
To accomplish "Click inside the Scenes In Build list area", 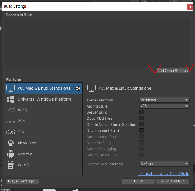I will (97, 42).
